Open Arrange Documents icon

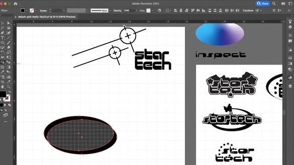[x=283, y=4]
